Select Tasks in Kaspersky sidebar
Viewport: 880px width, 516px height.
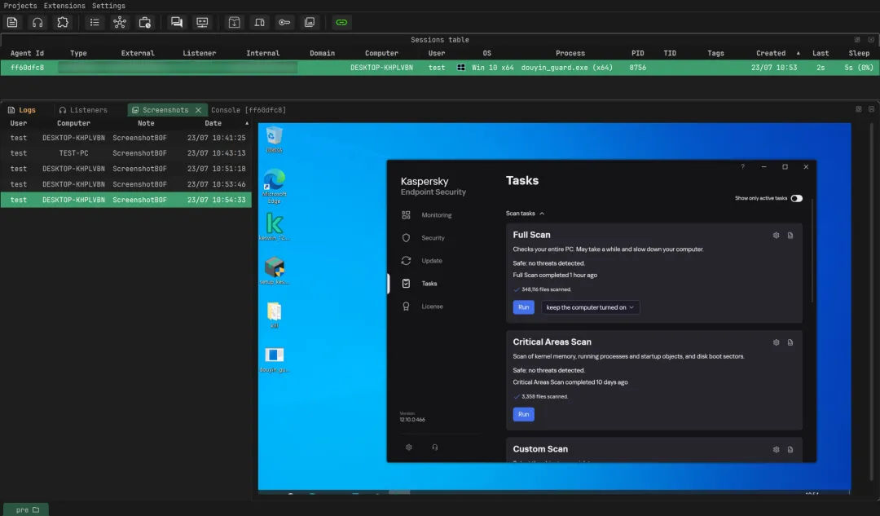coord(429,284)
